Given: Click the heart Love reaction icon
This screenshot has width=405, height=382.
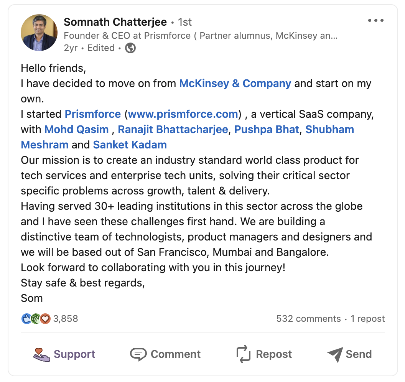Looking at the screenshot, I should 45,318.
